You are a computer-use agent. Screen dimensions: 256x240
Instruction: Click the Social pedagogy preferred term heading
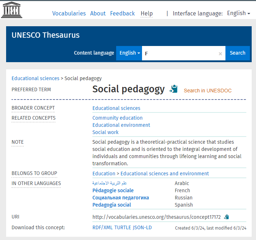pyautogui.click(x=128, y=89)
